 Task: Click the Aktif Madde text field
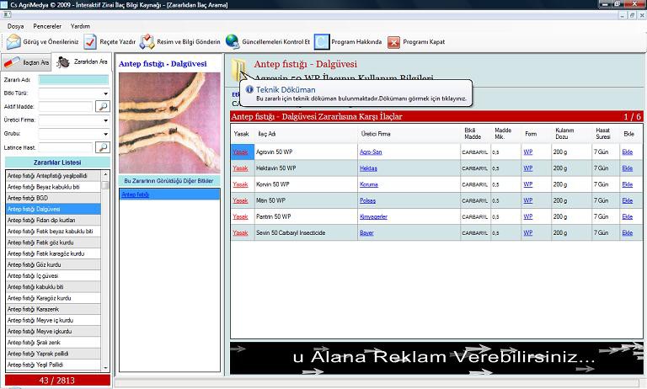pos(66,106)
